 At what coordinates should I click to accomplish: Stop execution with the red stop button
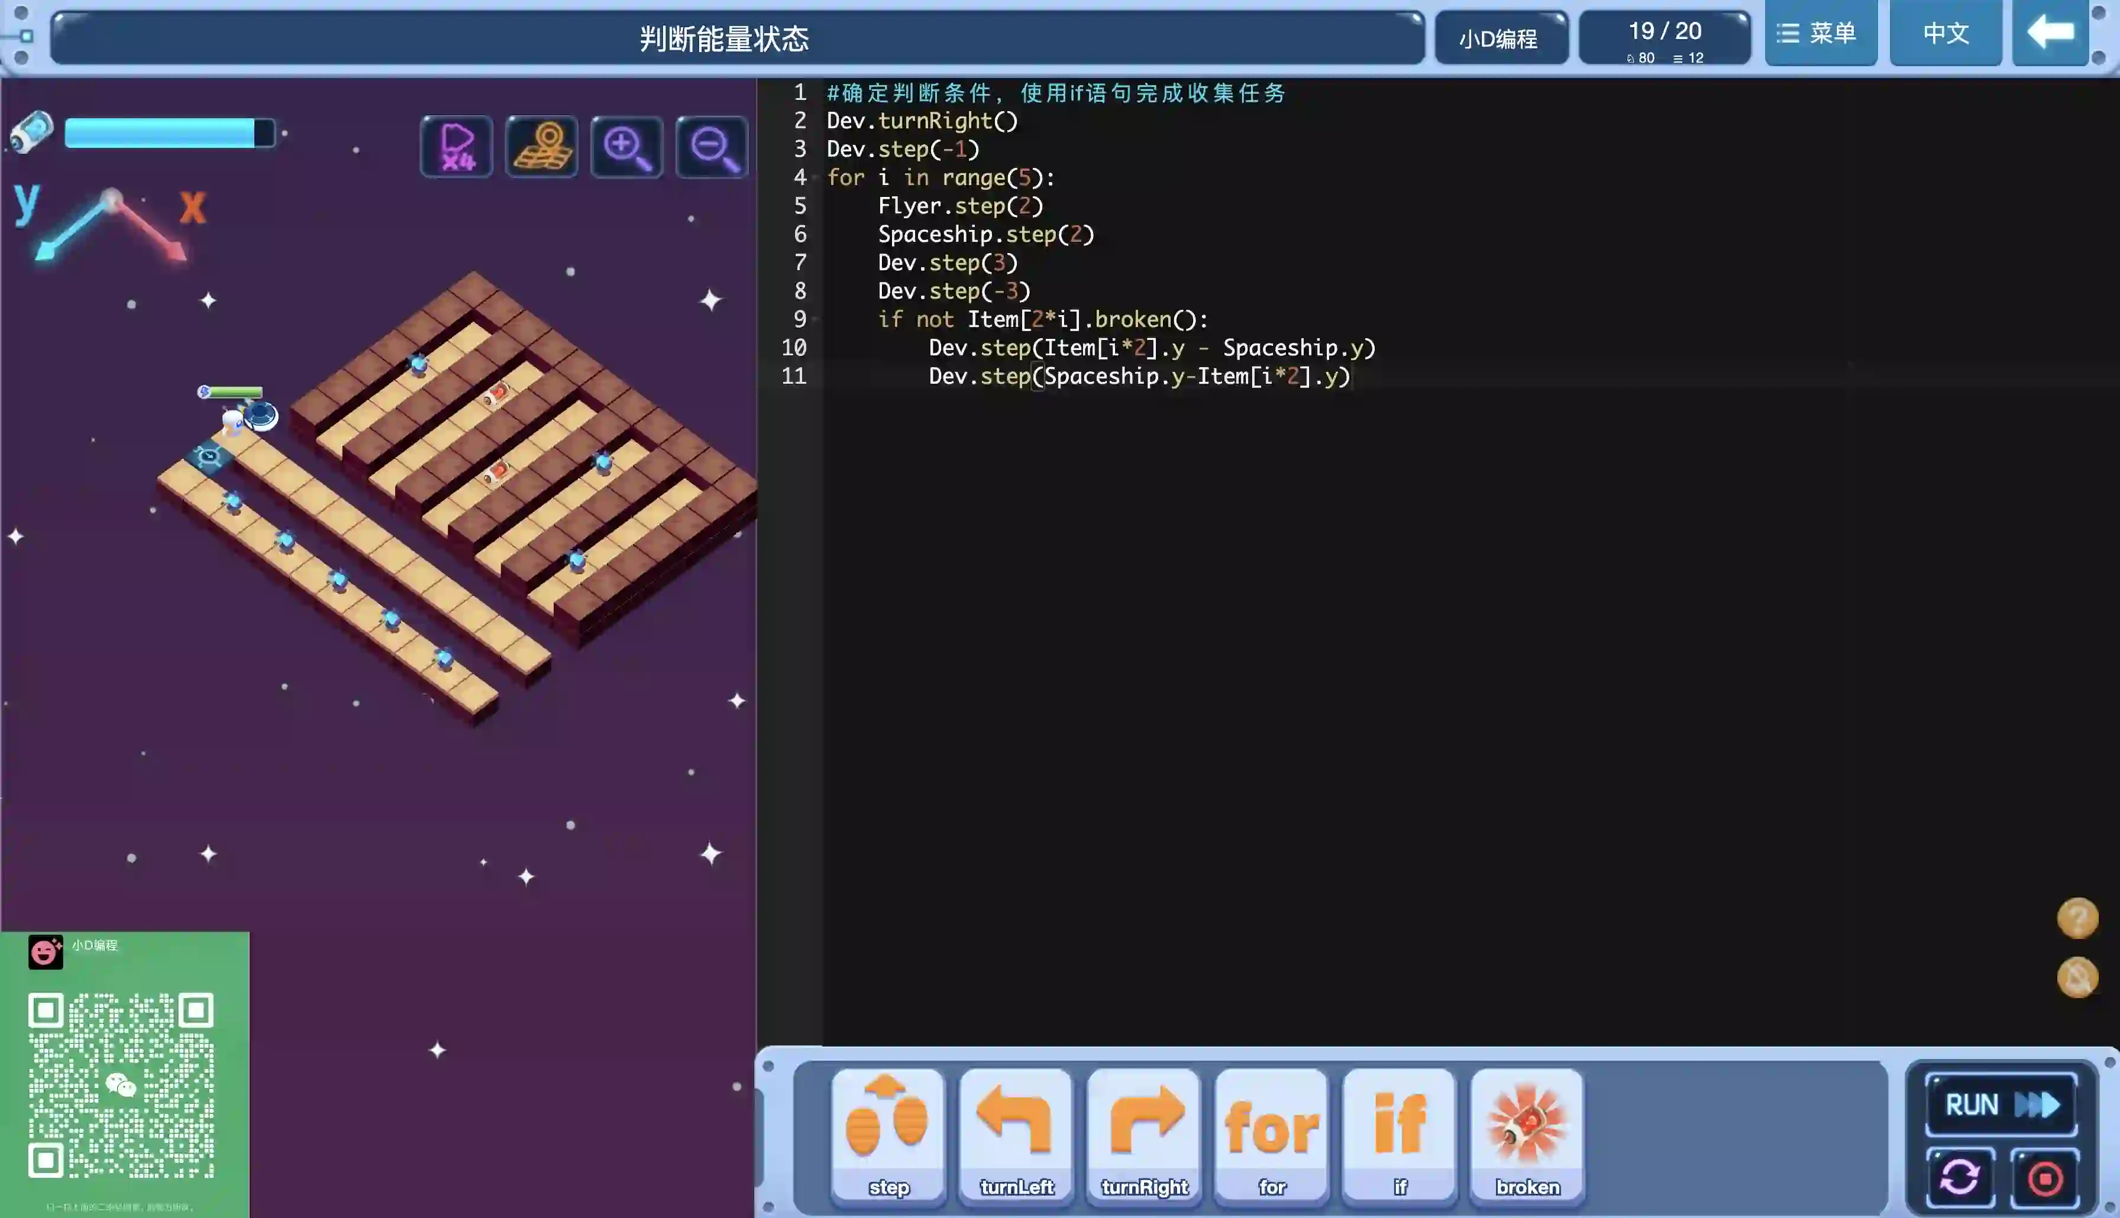point(2045,1178)
